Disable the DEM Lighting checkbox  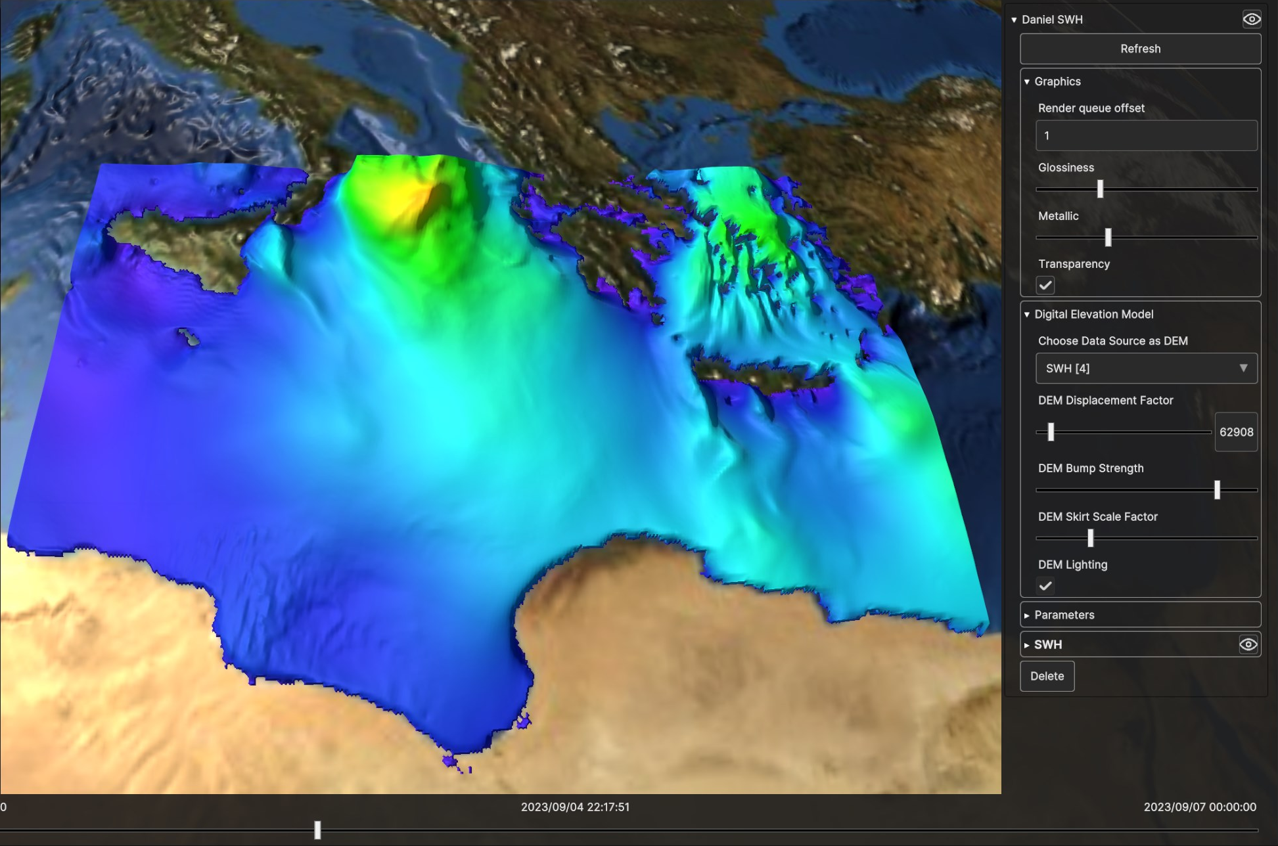(x=1045, y=585)
